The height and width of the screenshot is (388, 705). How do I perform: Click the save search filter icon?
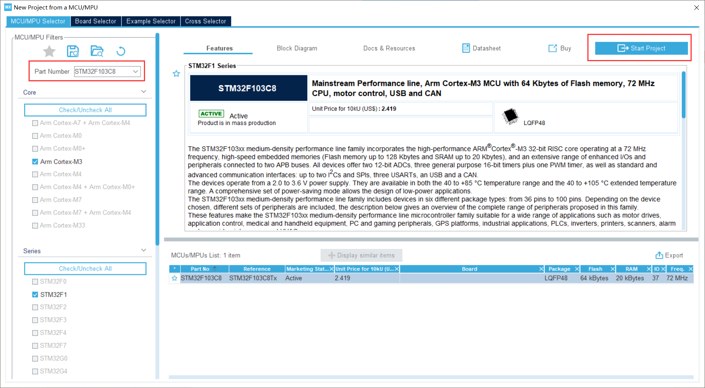(73, 51)
